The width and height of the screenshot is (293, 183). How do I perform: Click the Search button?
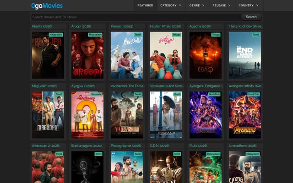click(x=251, y=17)
